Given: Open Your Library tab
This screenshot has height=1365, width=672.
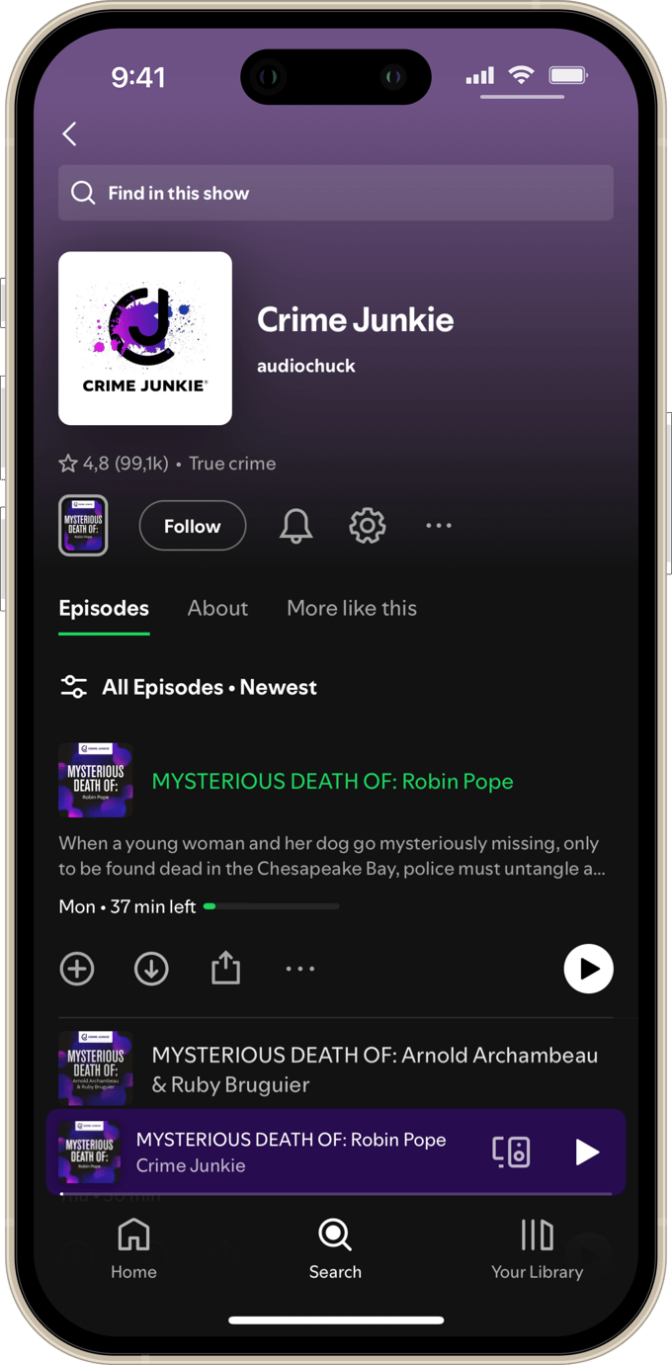Looking at the screenshot, I should click(x=537, y=1249).
